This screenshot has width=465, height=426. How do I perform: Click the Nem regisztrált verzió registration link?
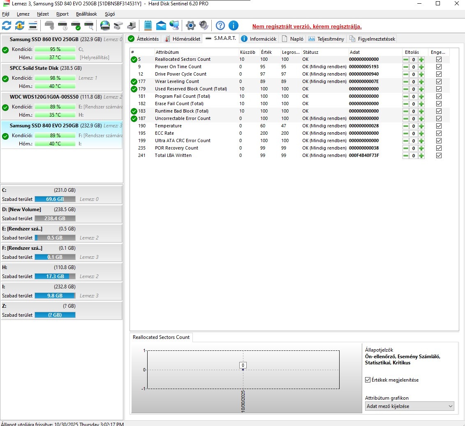tap(307, 26)
